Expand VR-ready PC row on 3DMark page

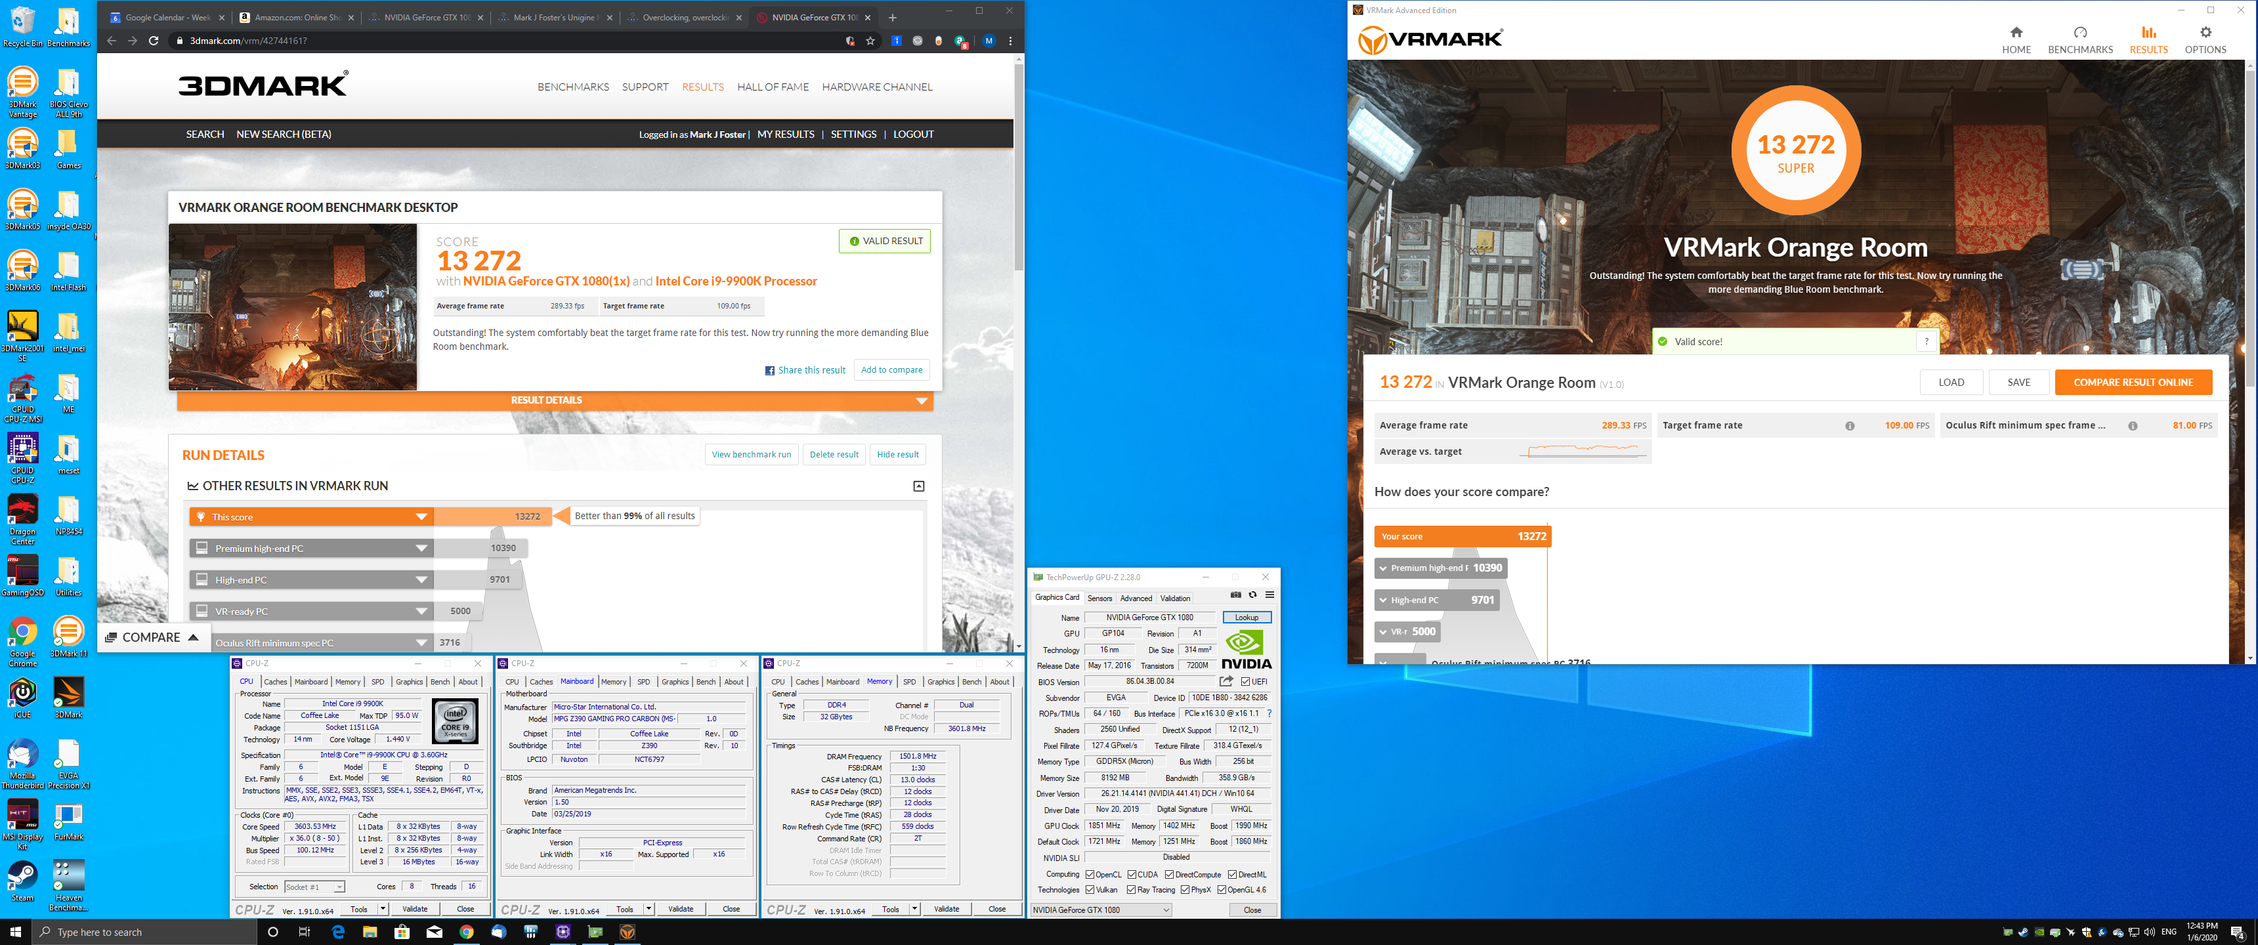tap(421, 612)
